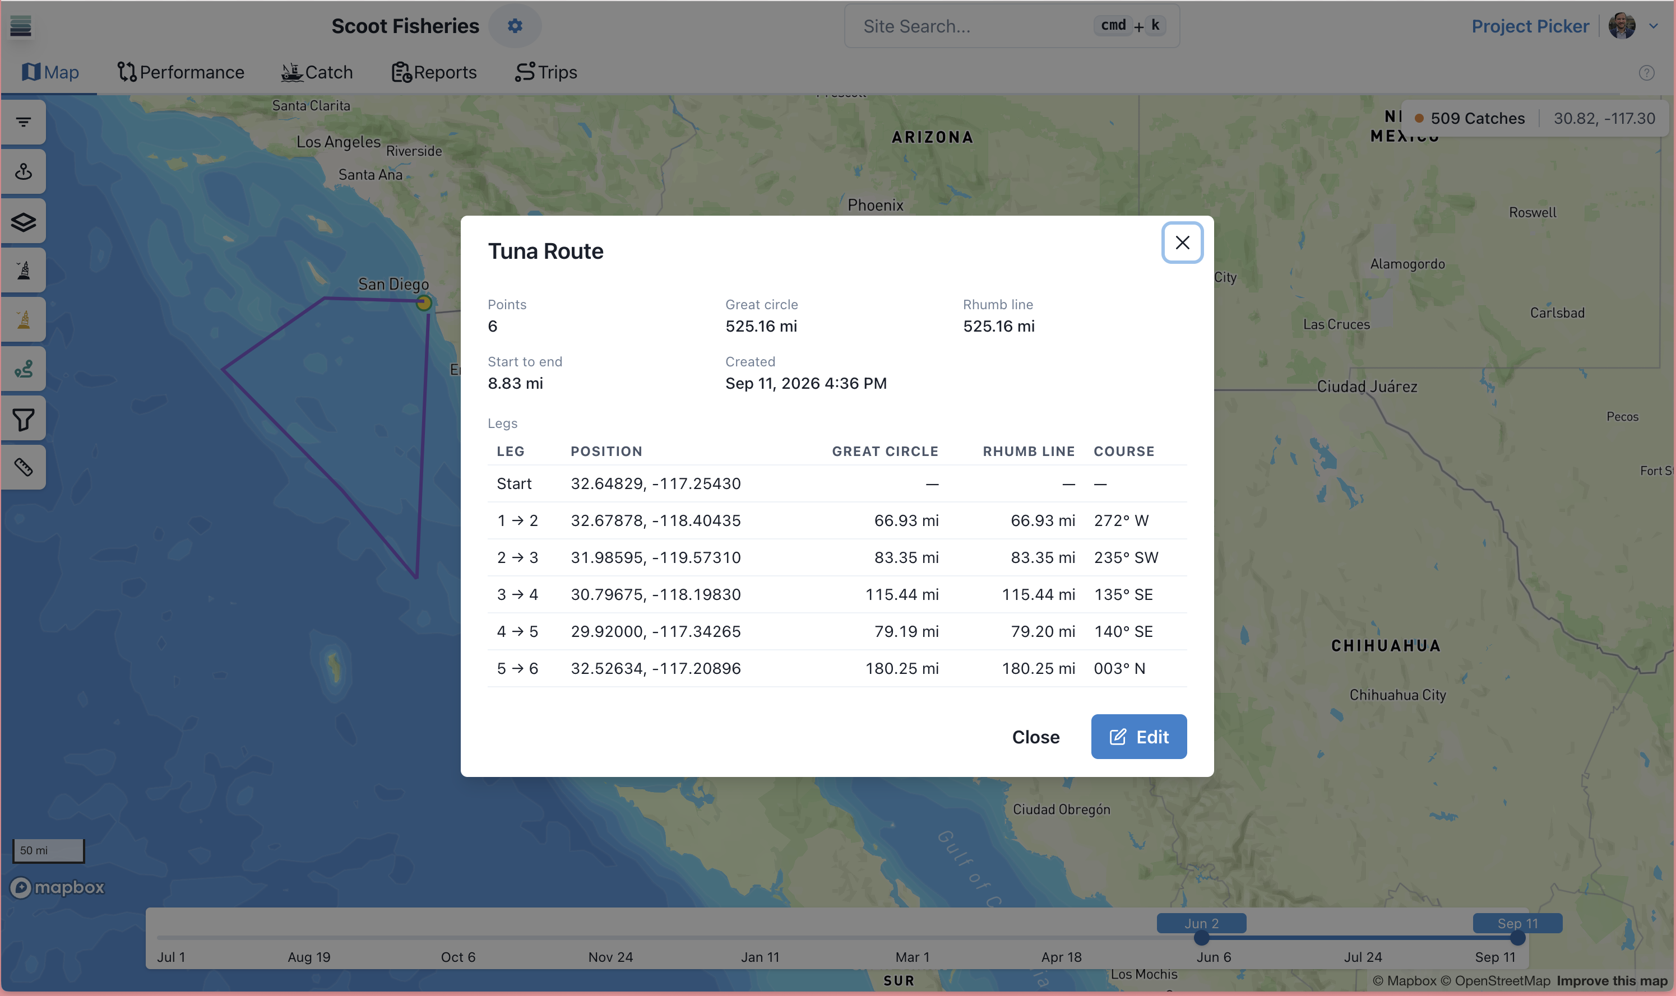The width and height of the screenshot is (1676, 996).
Task: Expand the user account chevron
Action: (x=1653, y=26)
